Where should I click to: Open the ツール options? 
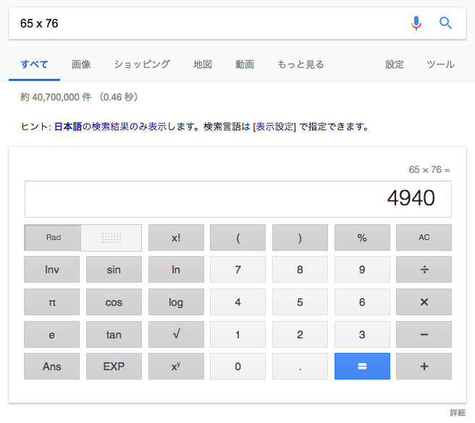(x=440, y=64)
